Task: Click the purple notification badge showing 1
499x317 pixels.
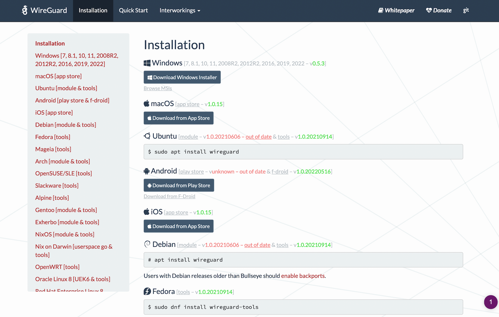Action: click(x=491, y=302)
